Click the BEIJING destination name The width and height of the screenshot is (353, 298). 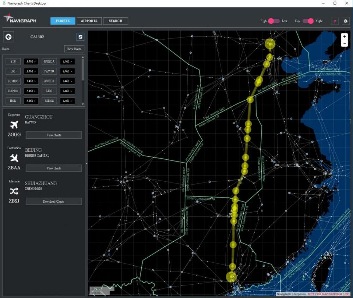[33, 150]
